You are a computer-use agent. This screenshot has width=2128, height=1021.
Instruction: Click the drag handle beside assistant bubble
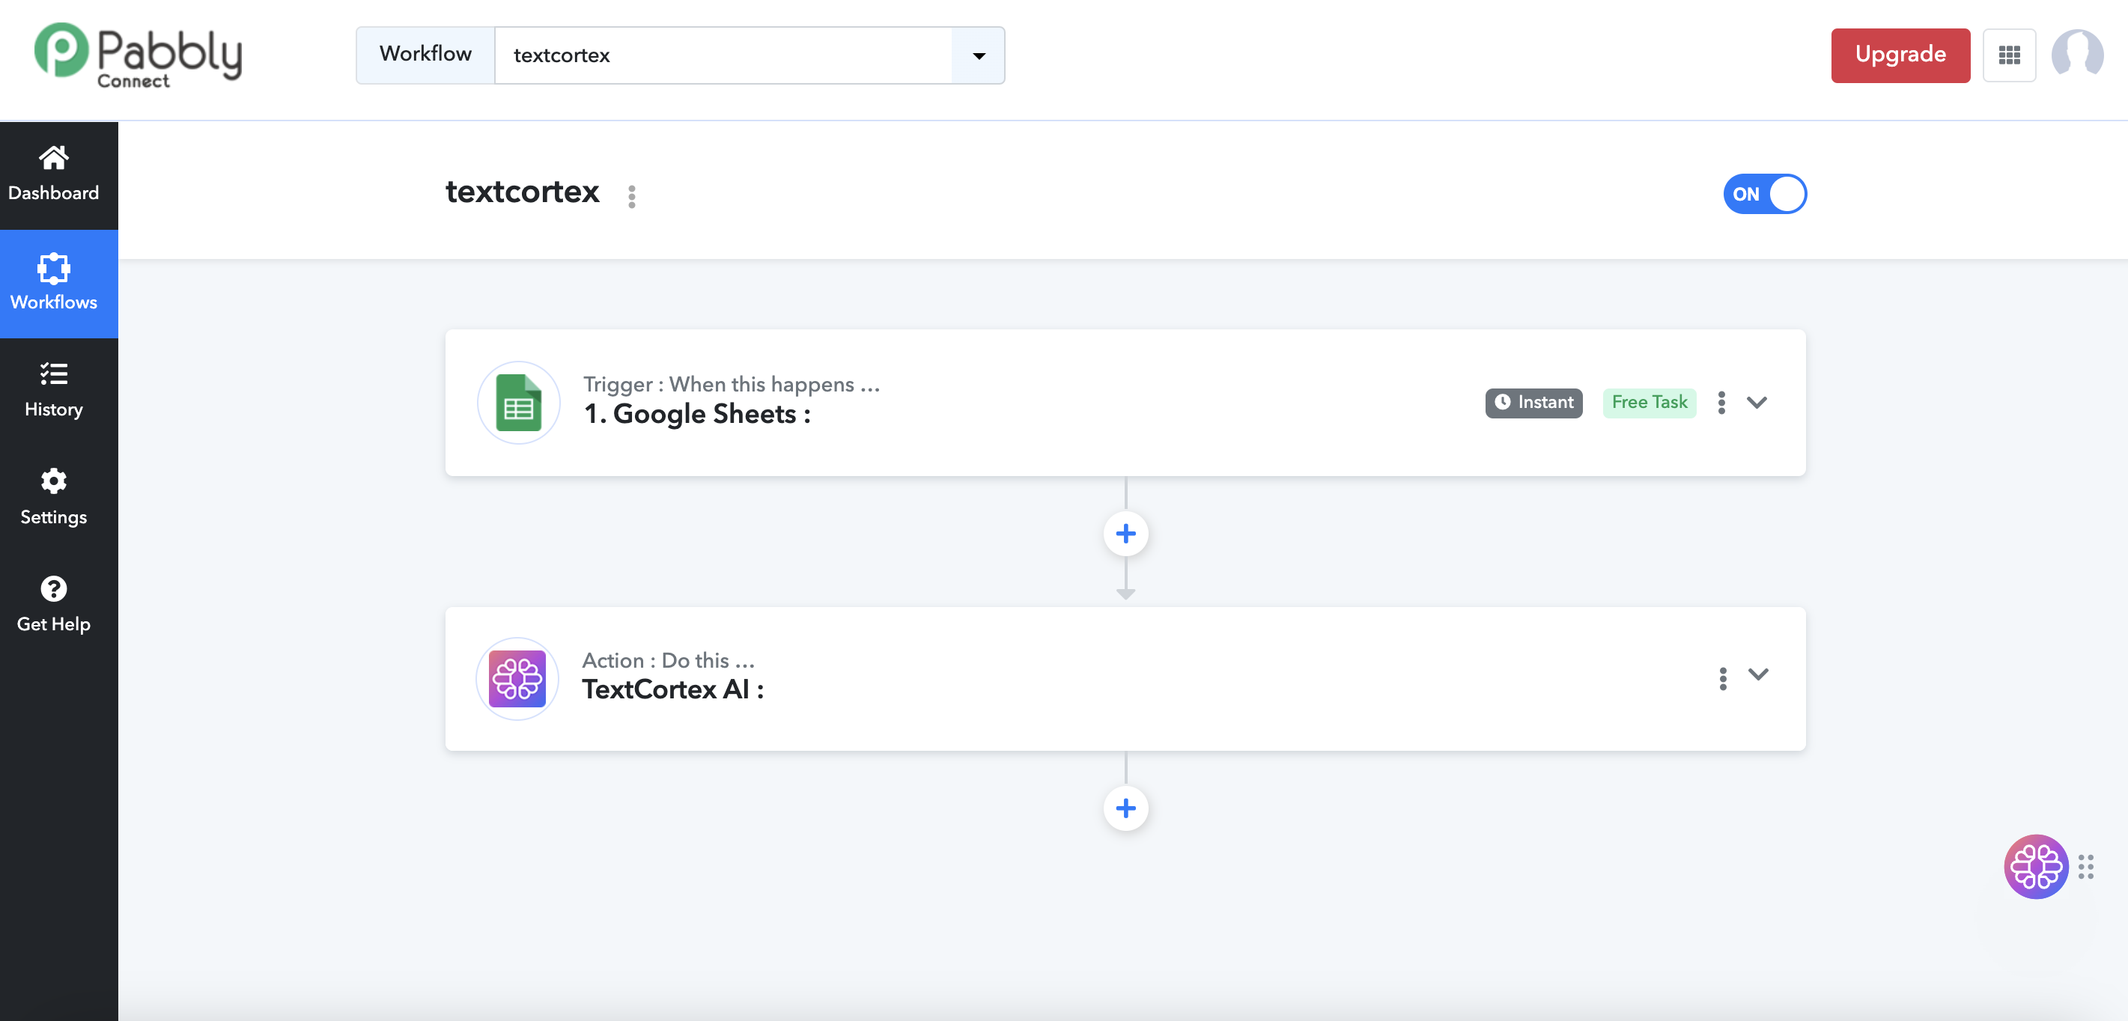[2086, 867]
